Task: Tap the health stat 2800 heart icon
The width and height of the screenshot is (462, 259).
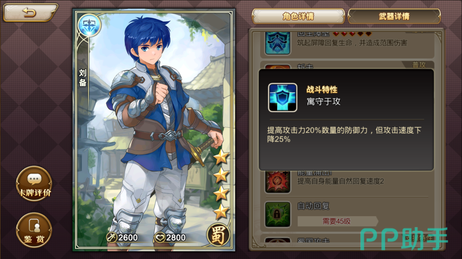Action: pyautogui.click(x=160, y=237)
